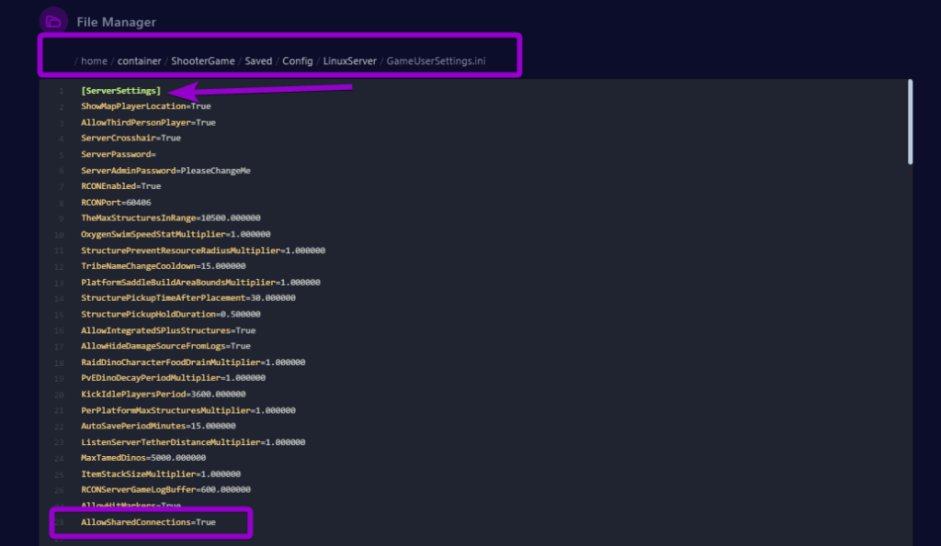This screenshot has width=941, height=546.
Task: Select the LinuxServer breadcrumb folder
Action: click(349, 61)
